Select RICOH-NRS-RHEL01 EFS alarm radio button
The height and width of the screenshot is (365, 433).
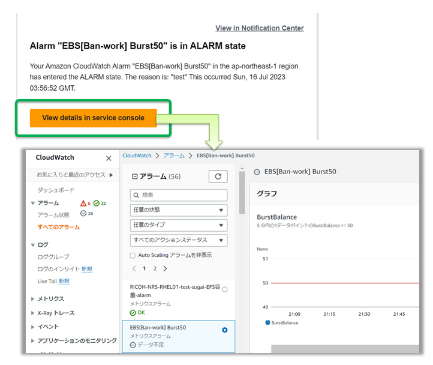(225, 289)
